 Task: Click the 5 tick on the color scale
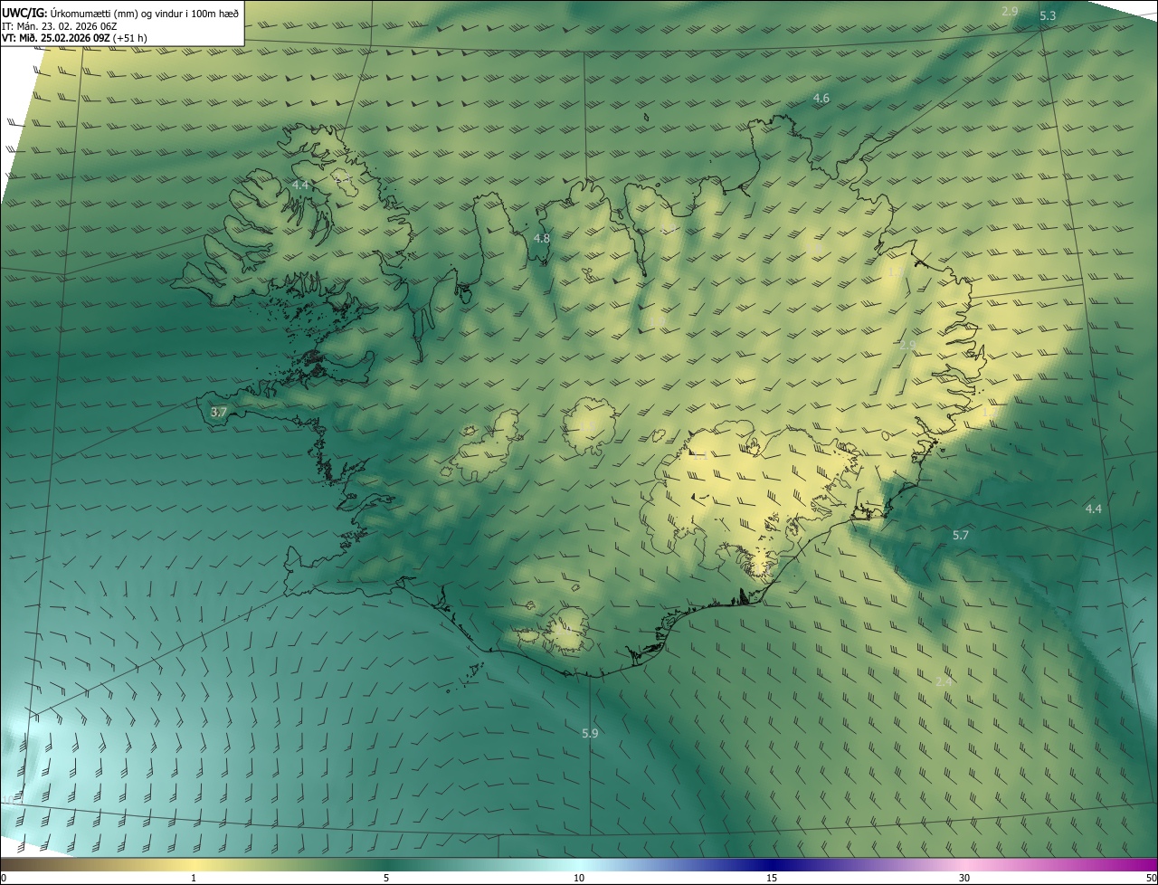click(386, 878)
